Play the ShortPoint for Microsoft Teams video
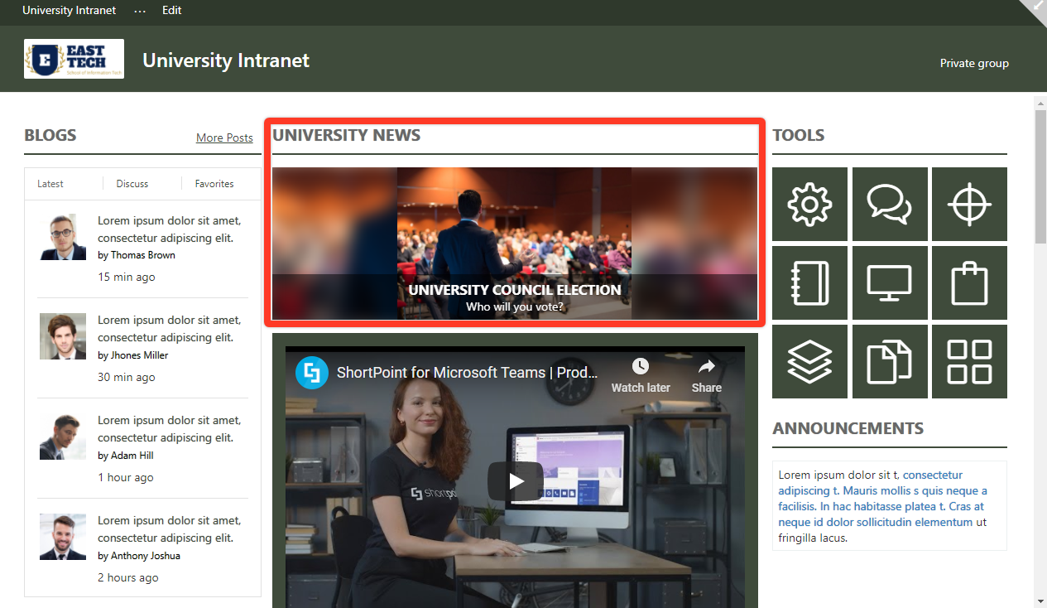The image size is (1047, 608). [x=515, y=480]
